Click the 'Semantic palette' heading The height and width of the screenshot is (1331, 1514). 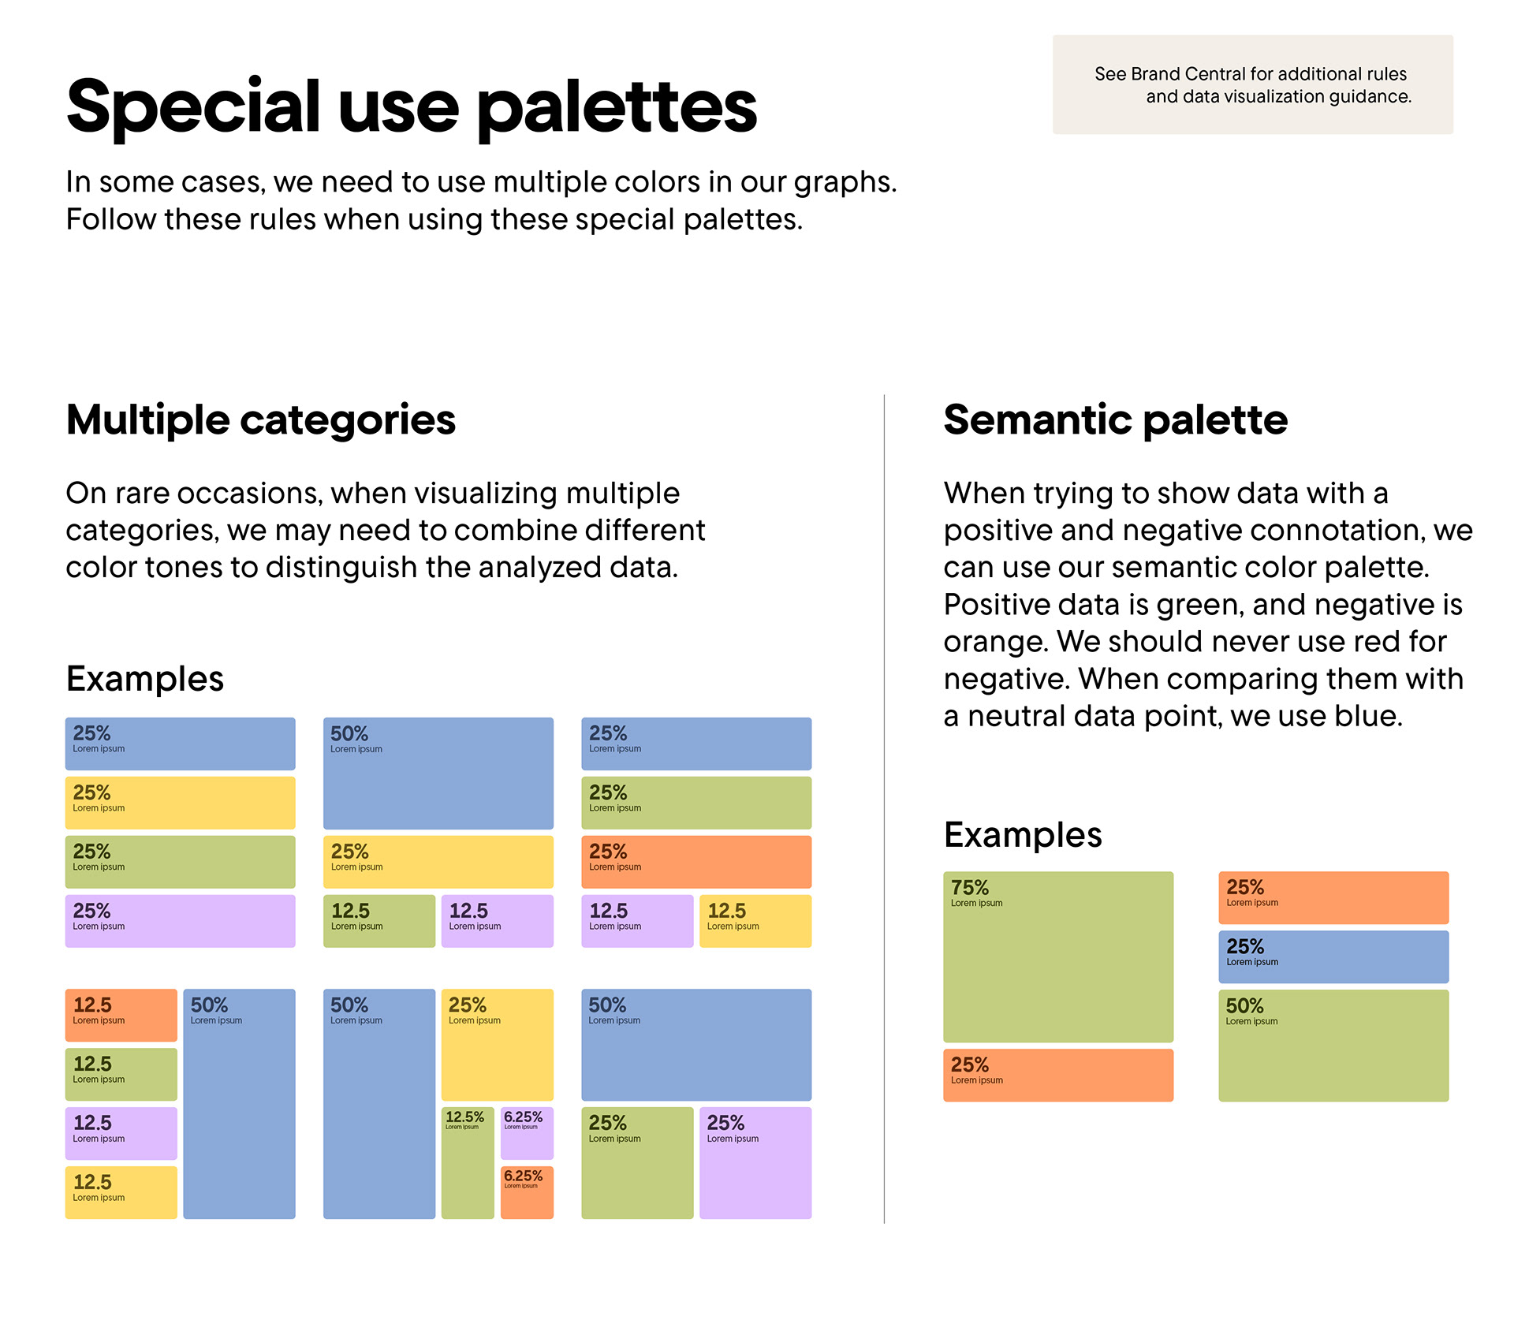[x=1115, y=419]
